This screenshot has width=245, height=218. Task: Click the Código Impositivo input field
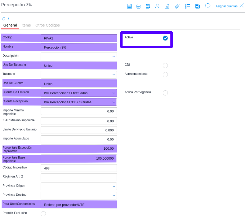click(x=79, y=168)
